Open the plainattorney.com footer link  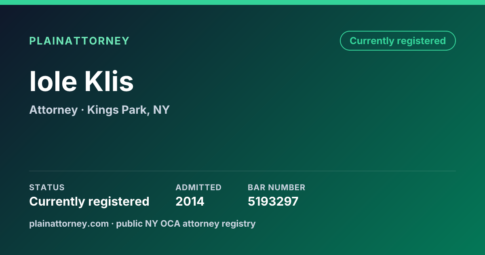69,223
